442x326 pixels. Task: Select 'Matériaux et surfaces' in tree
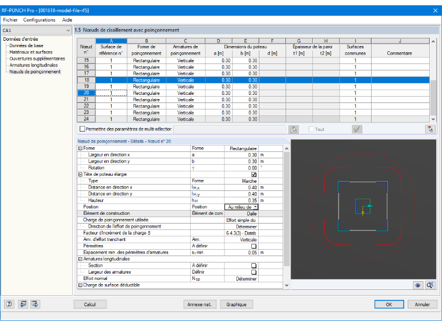coord(31,52)
